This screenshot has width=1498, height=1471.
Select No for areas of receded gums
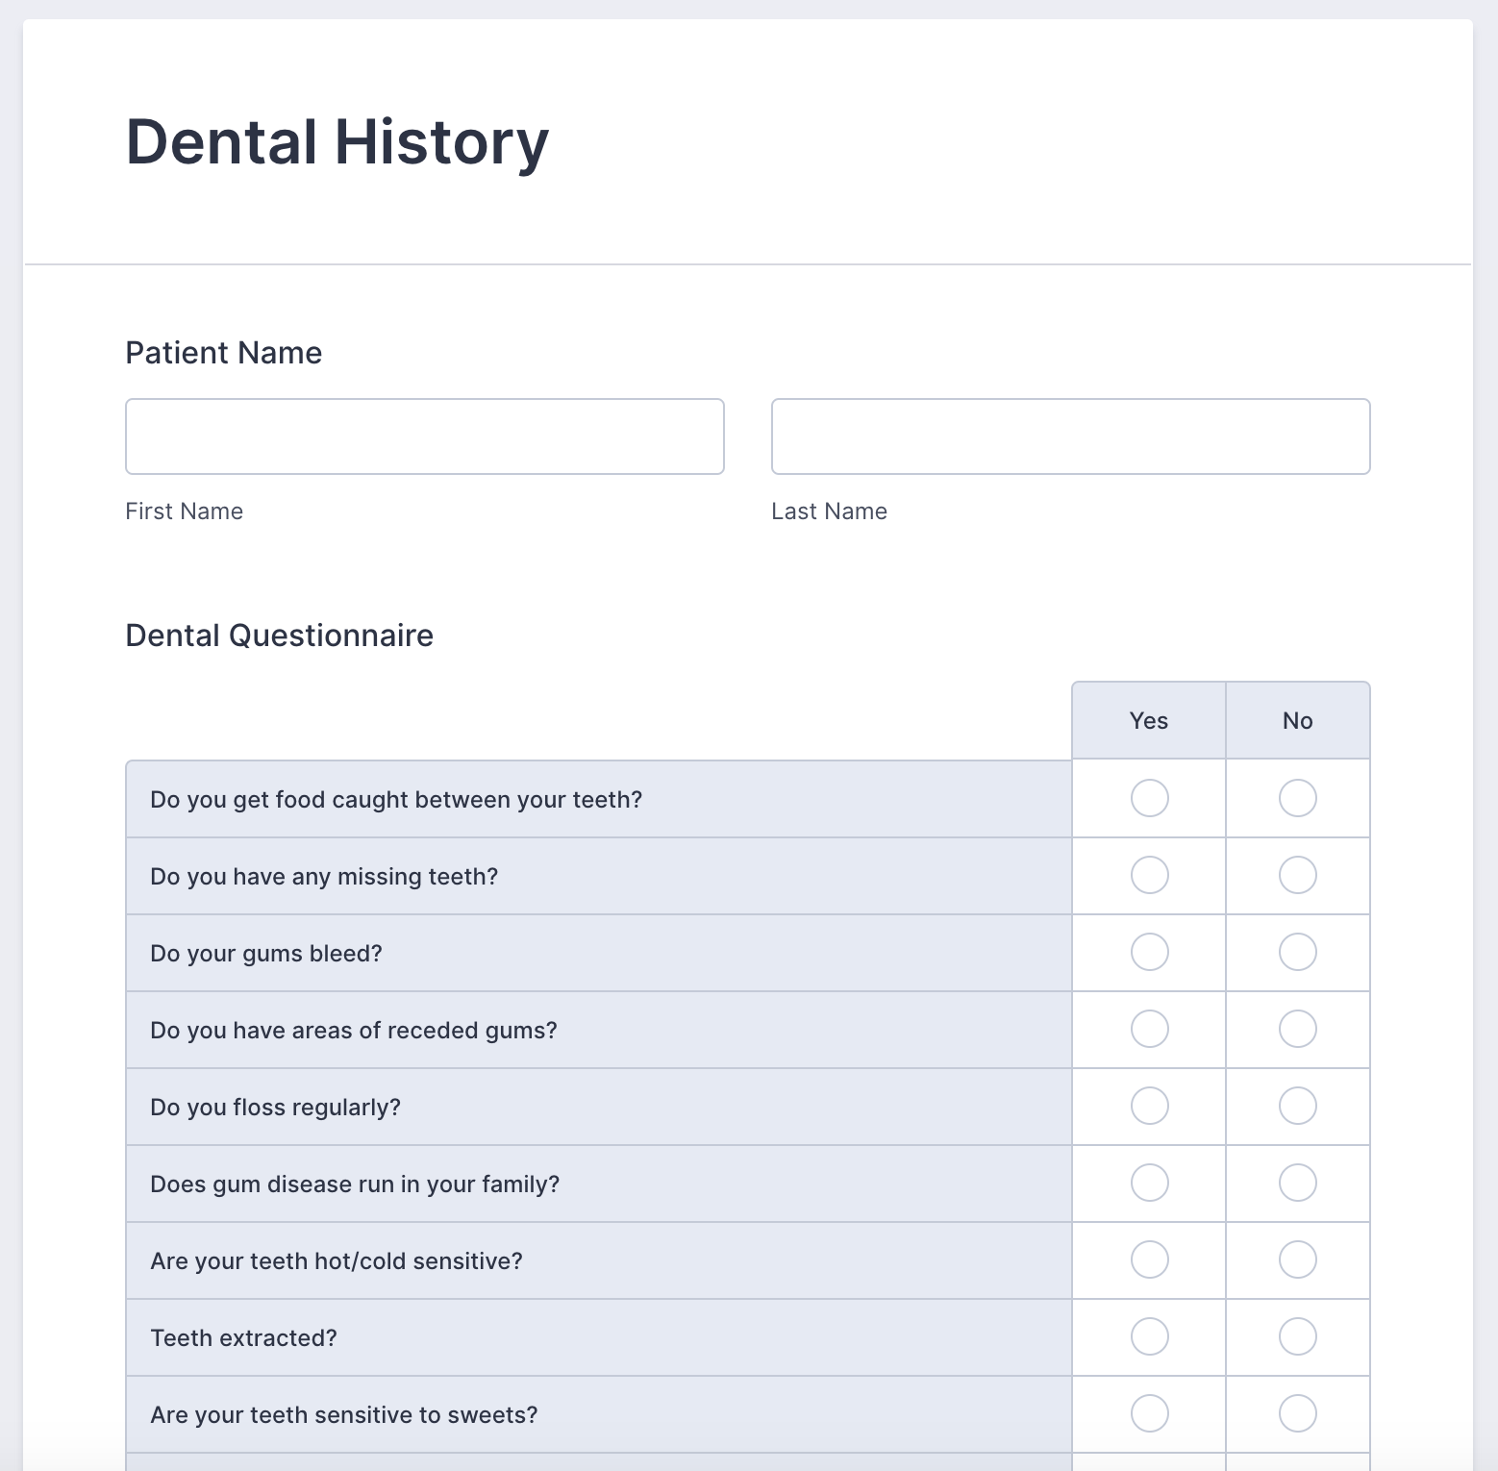(1297, 1029)
